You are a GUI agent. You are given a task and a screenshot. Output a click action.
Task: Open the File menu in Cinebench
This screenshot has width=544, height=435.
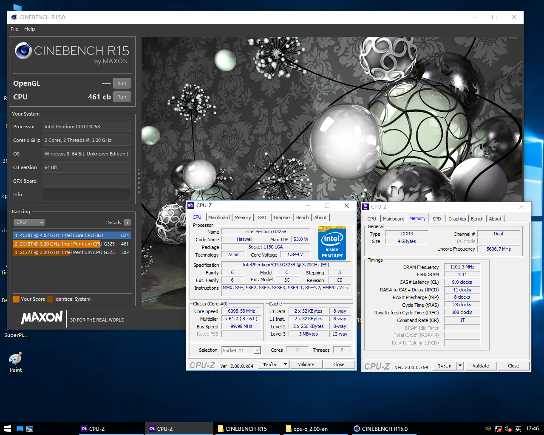tap(14, 29)
